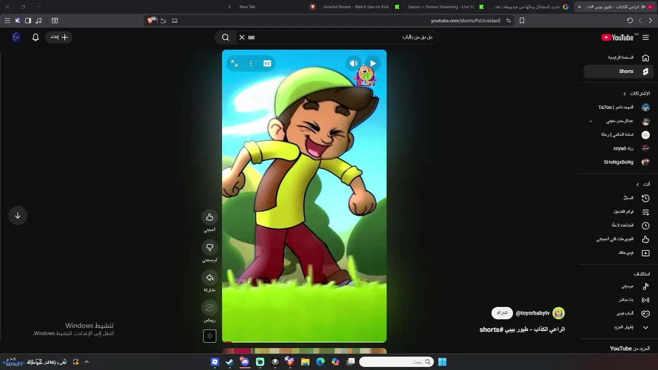
Task: Go to next Short with down arrow
Action: (17, 215)
